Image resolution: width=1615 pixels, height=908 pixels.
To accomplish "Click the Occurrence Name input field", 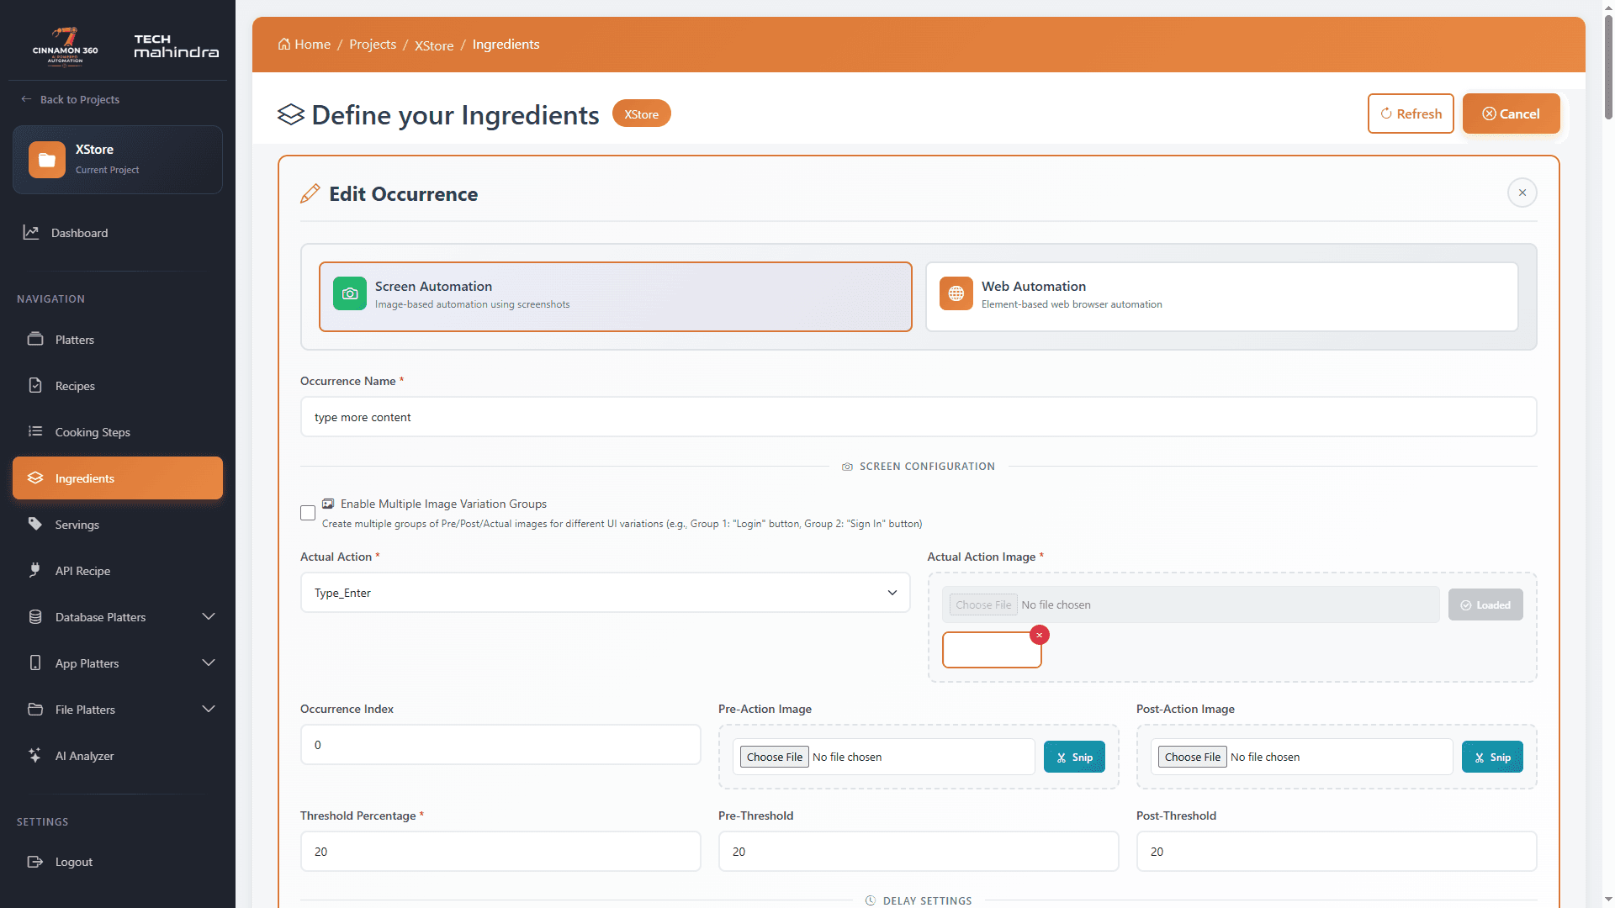I will coord(919,417).
